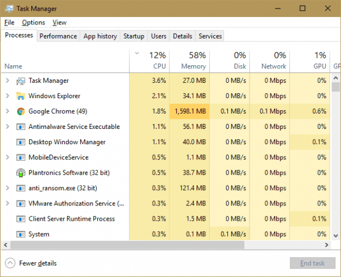Open the View menu
This screenshot has width=341, height=277.
point(59,22)
